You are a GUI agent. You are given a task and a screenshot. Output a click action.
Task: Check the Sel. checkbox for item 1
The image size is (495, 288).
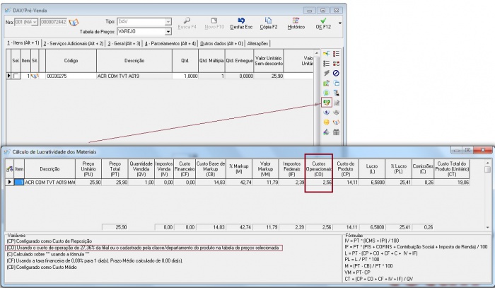point(16,76)
